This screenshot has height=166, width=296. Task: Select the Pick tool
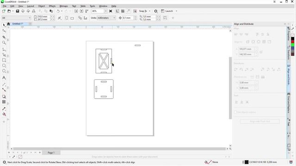click(x=4, y=25)
